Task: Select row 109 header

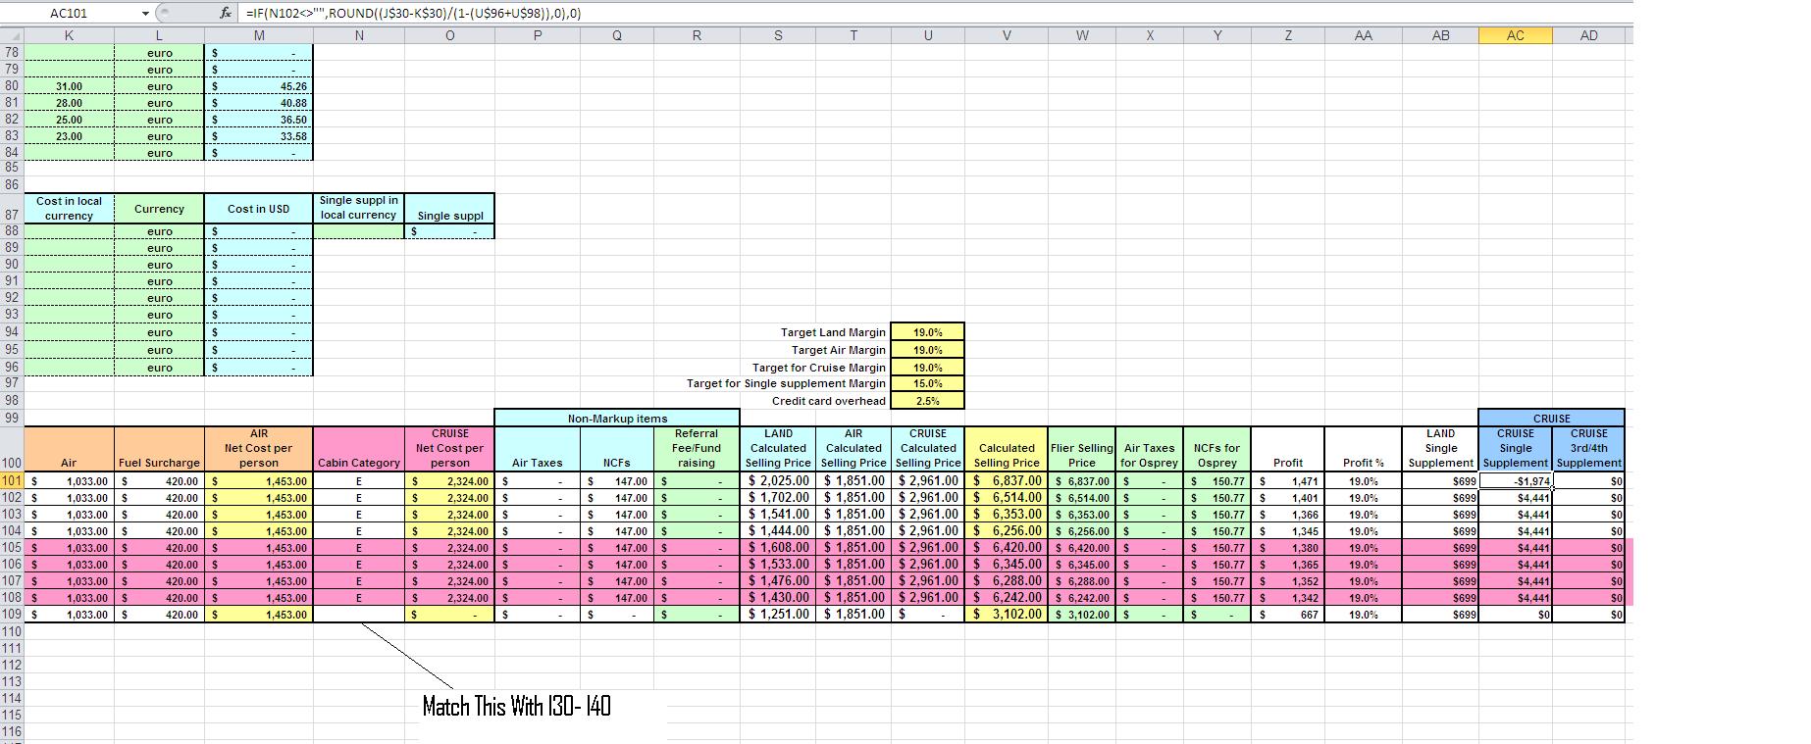Action: [12, 615]
